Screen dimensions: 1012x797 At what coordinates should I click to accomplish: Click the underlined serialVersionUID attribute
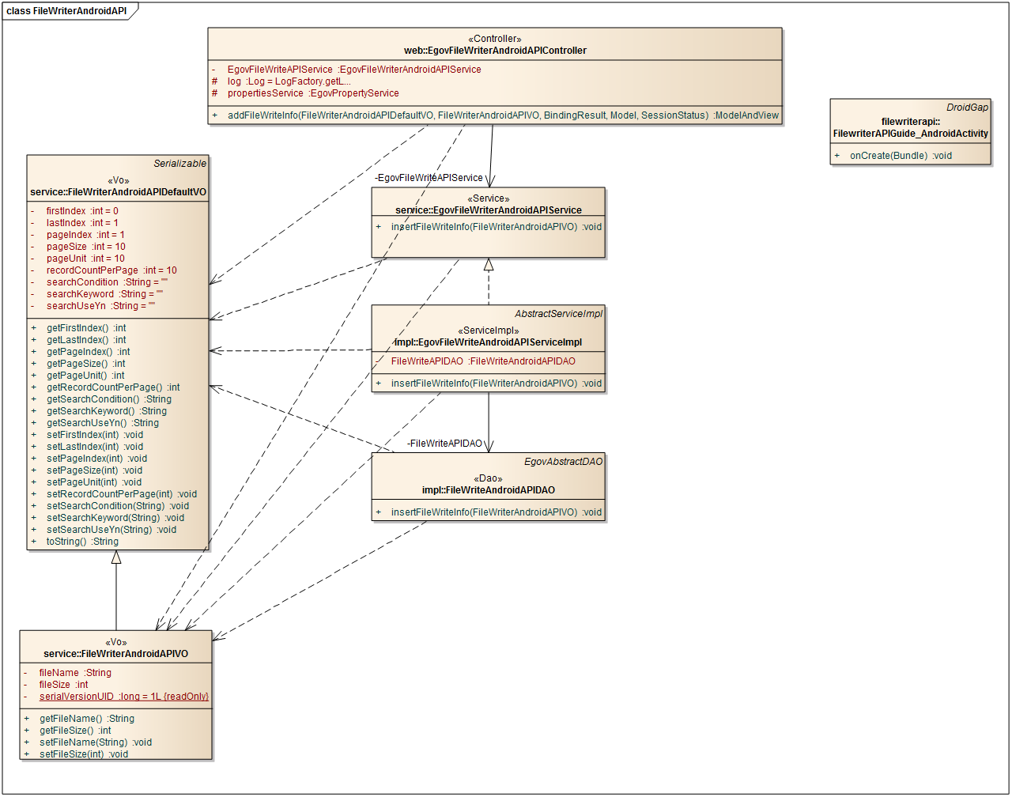tap(123, 697)
